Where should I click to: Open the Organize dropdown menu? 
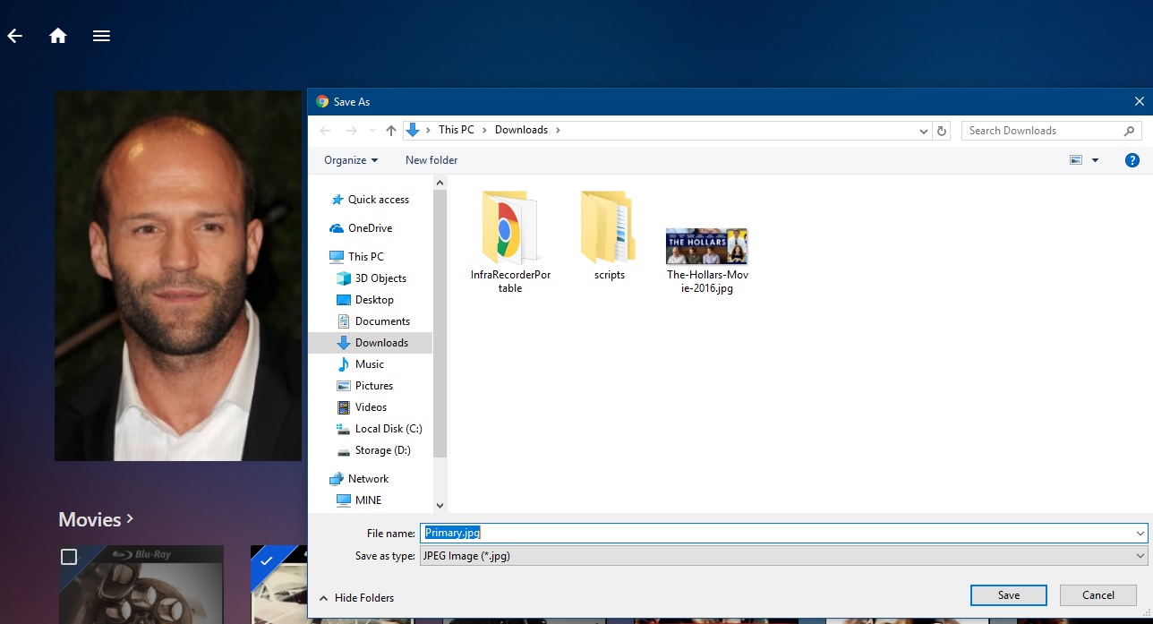pos(351,160)
